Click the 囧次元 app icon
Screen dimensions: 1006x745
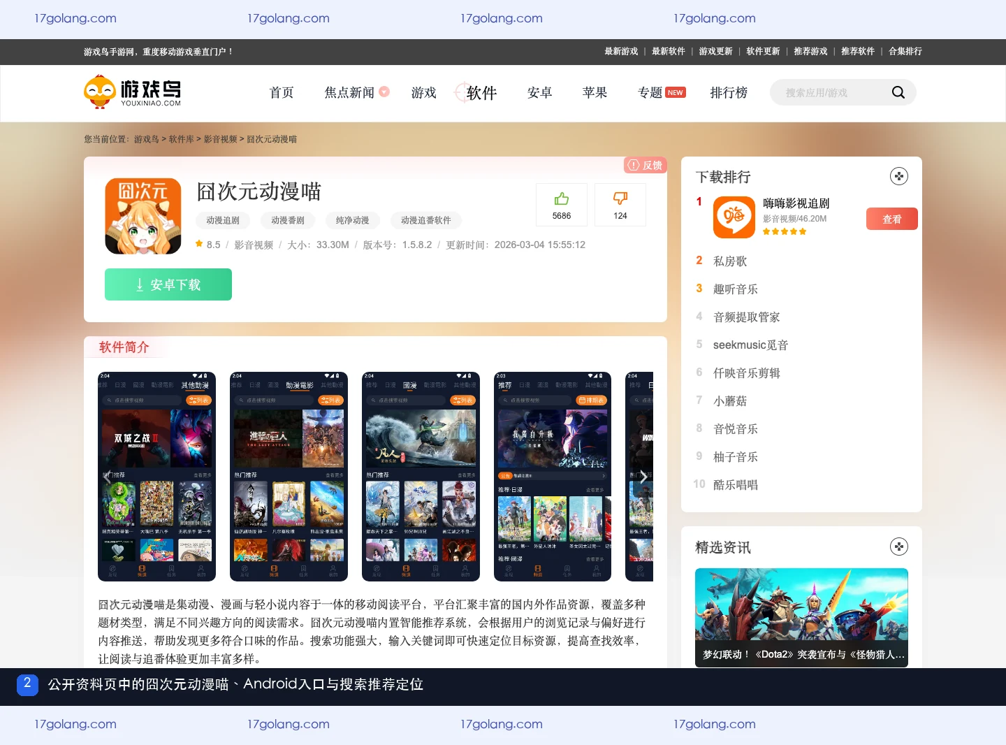coord(143,216)
